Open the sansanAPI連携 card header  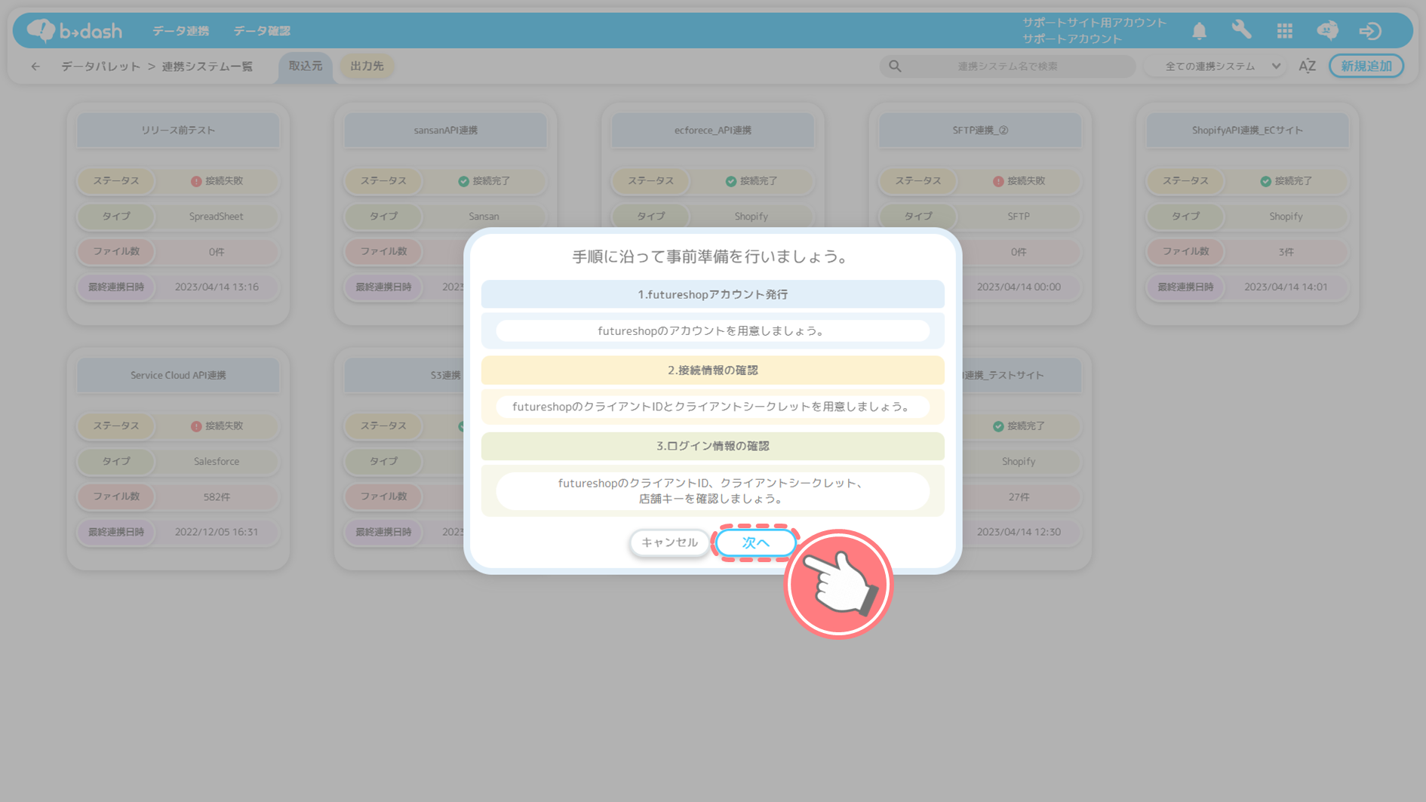coord(445,131)
